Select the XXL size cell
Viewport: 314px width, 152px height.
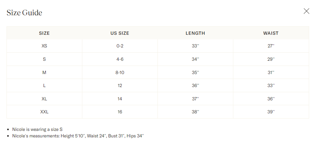44,112
